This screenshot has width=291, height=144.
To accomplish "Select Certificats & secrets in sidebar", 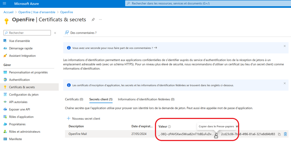I will (x=29, y=87).
